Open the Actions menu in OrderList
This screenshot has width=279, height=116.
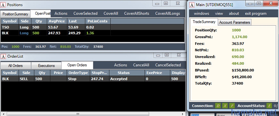click(x=121, y=65)
